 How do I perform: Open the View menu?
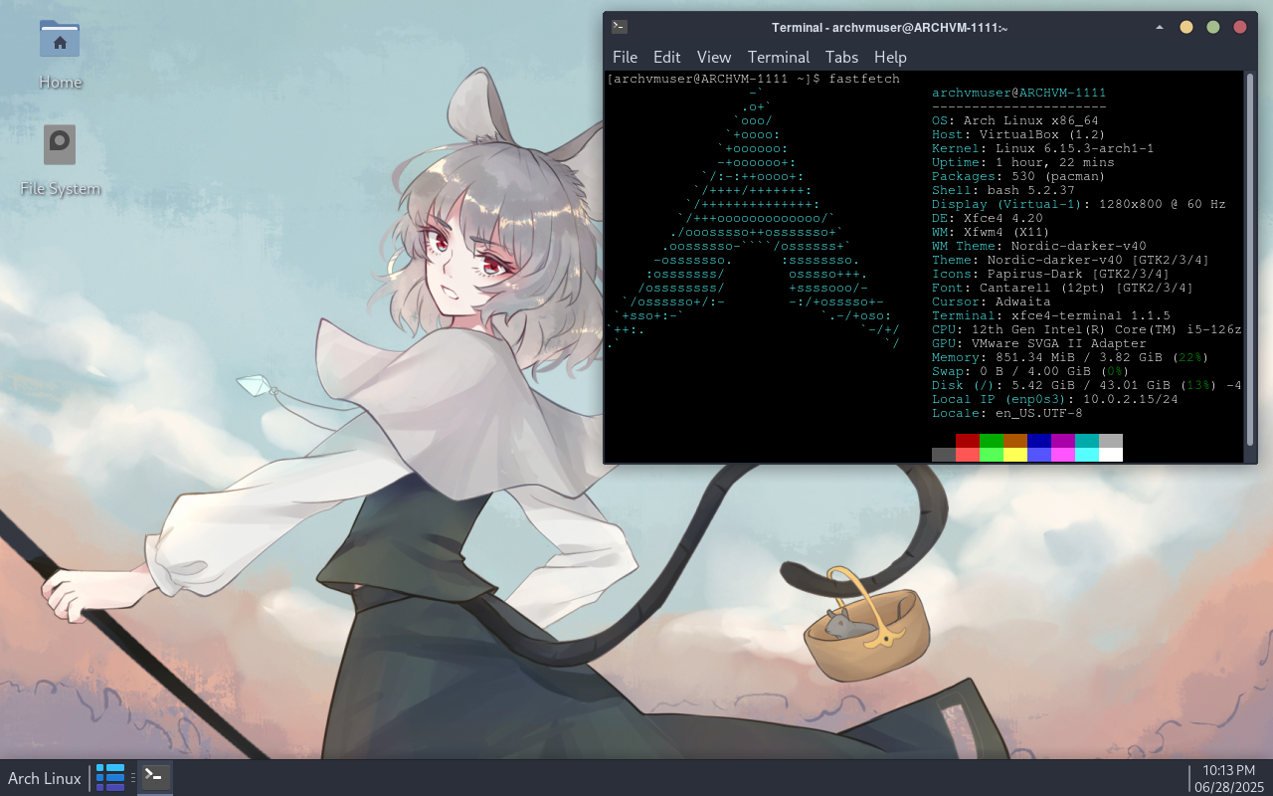(714, 57)
